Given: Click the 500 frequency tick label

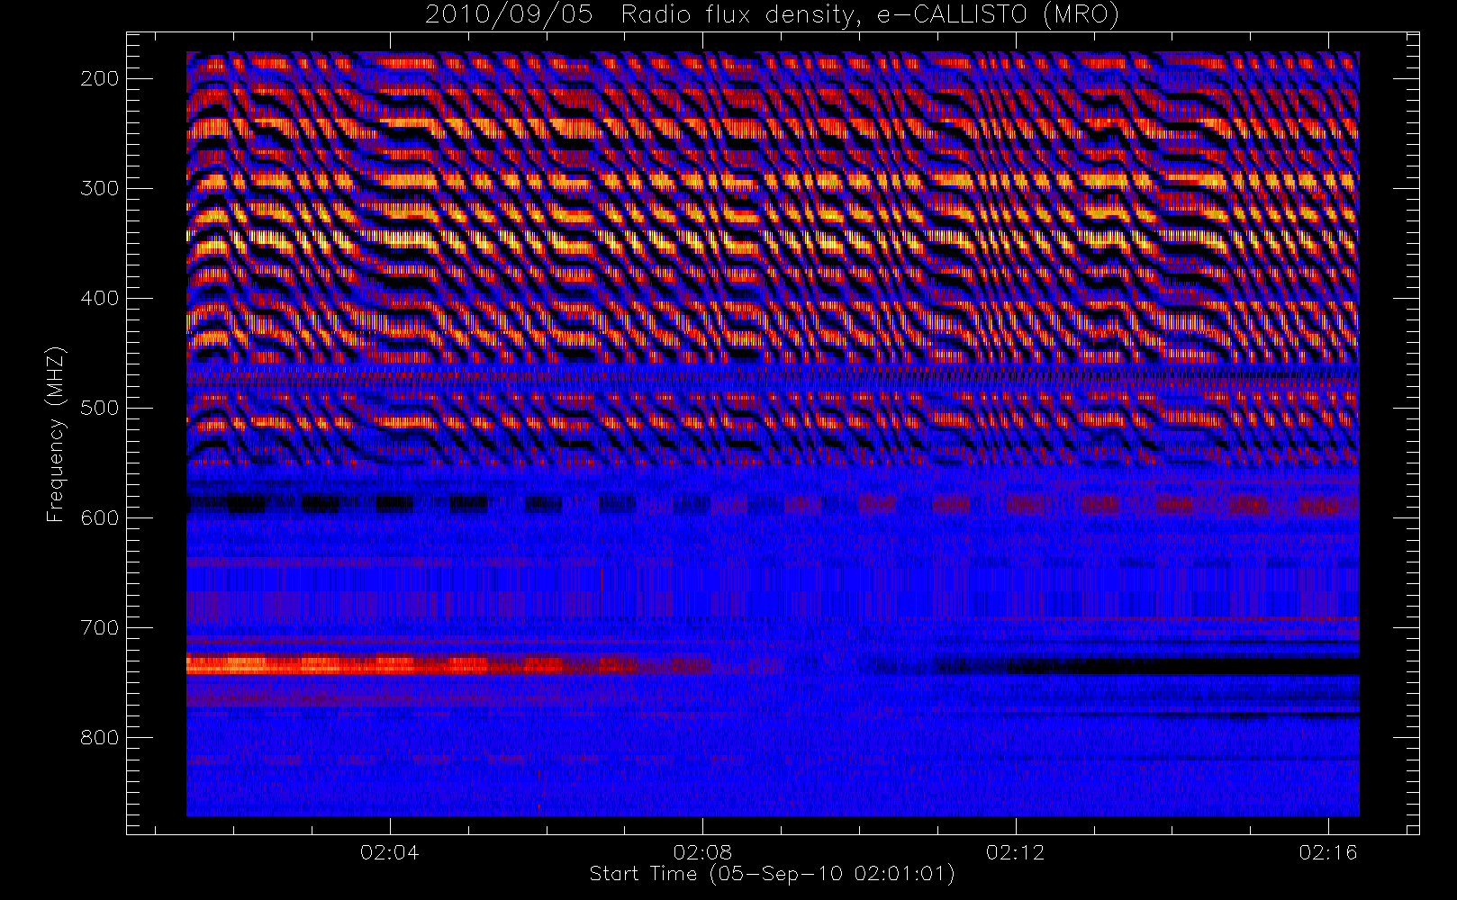Looking at the screenshot, I should [x=99, y=408].
